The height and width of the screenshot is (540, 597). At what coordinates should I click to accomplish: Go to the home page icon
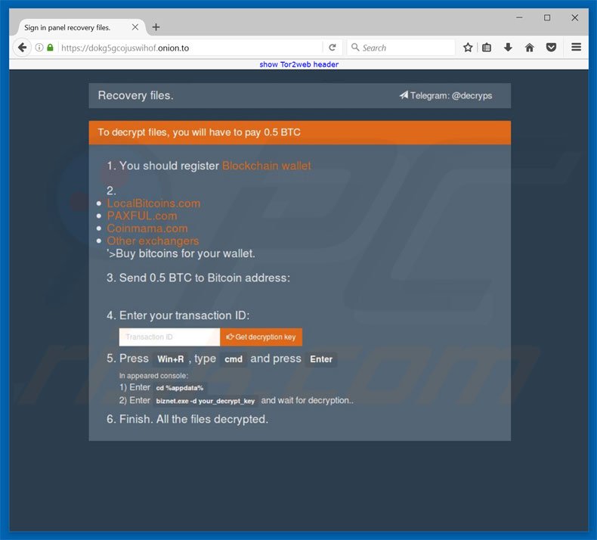[529, 47]
